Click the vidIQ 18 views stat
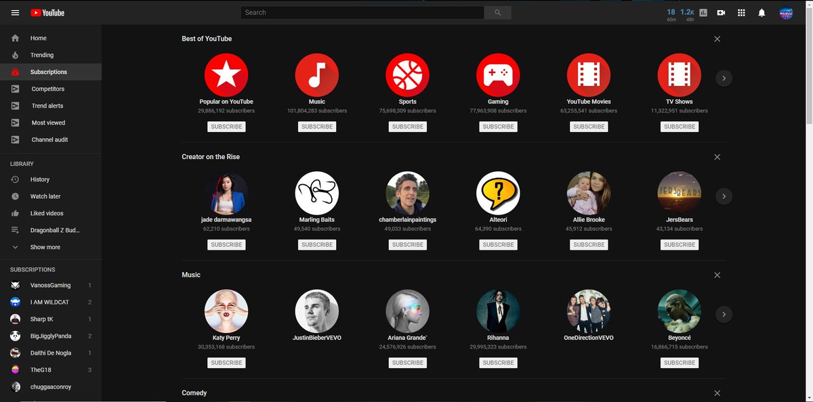The image size is (813, 402). pos(671,14)
